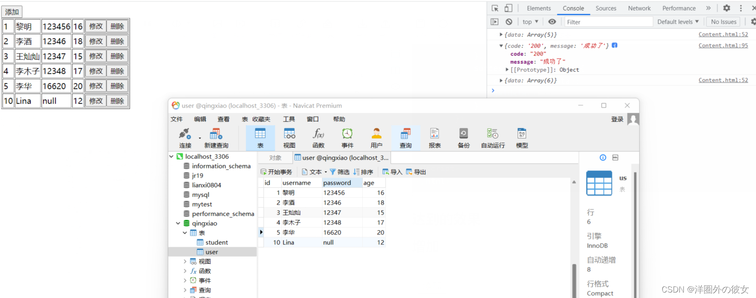Expand the views node under qingxiao
The height and width of the screenshot is (298, 756).
(185, 262)
